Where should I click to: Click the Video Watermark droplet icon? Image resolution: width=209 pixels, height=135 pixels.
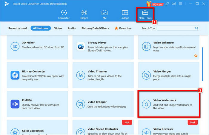pos(146,104)
